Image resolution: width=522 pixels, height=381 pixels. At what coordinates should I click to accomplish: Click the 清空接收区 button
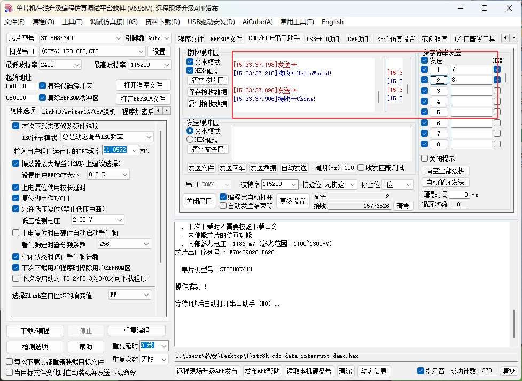click(x=208, y=80)
